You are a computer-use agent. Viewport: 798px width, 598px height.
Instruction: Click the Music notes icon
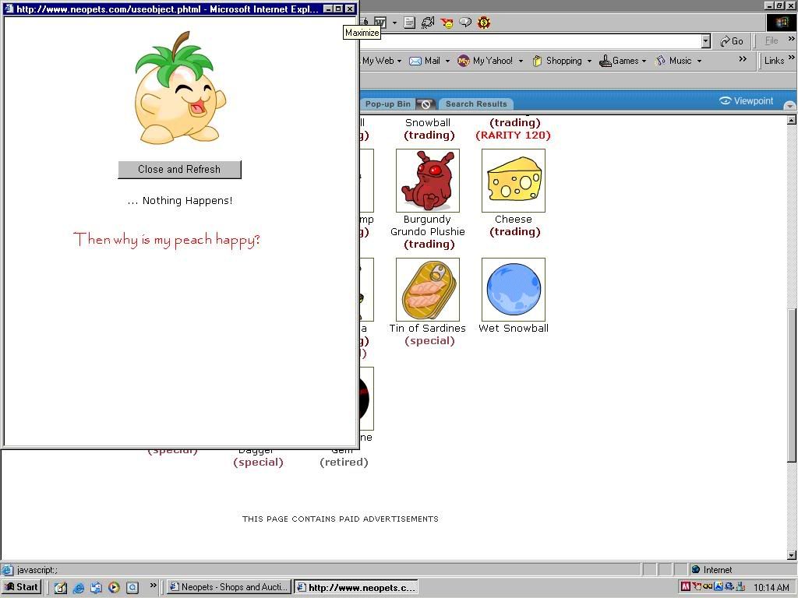coord(661,61)
